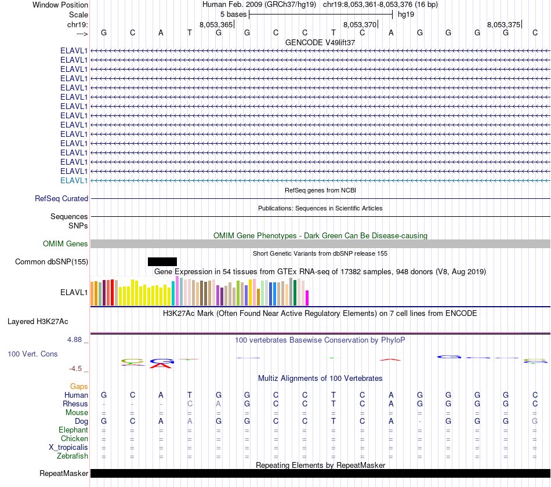Click the 8,053,370 ruler position
551x487 pixels.
pos(360,24)
